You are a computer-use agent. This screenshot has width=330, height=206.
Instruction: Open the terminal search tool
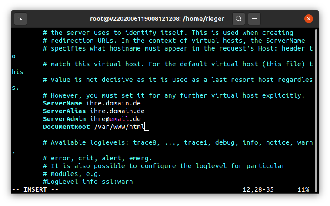[x=238, y=19]
